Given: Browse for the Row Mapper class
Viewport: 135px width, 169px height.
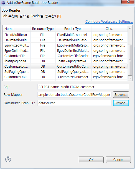Looking at the screenshot, I should [x=121, y=95].
